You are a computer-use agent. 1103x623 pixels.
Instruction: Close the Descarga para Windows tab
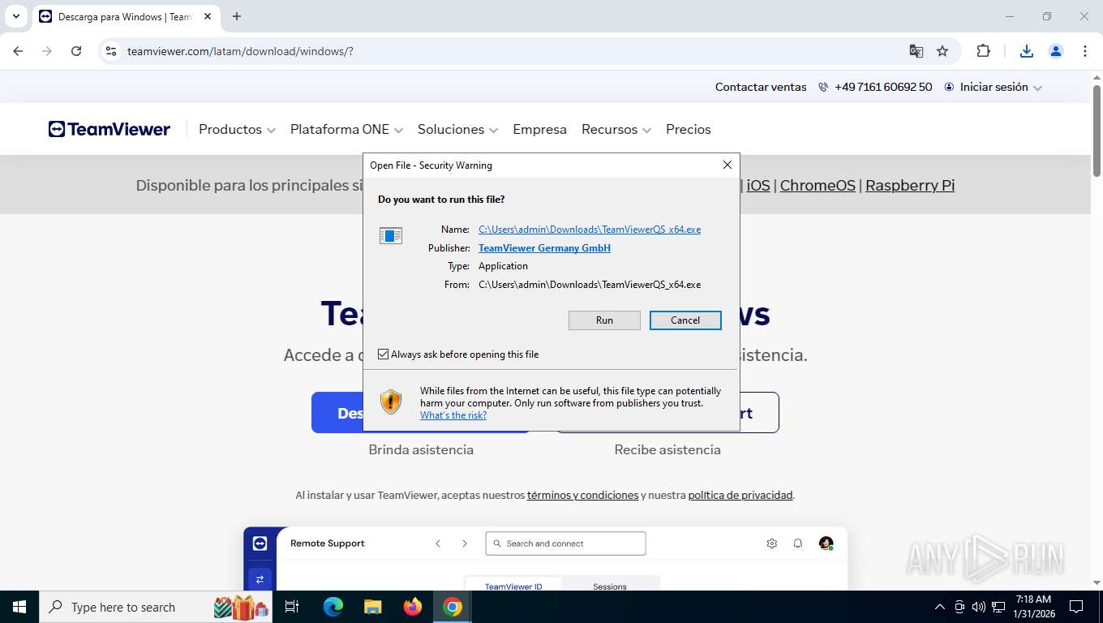(x=208, y=16)
